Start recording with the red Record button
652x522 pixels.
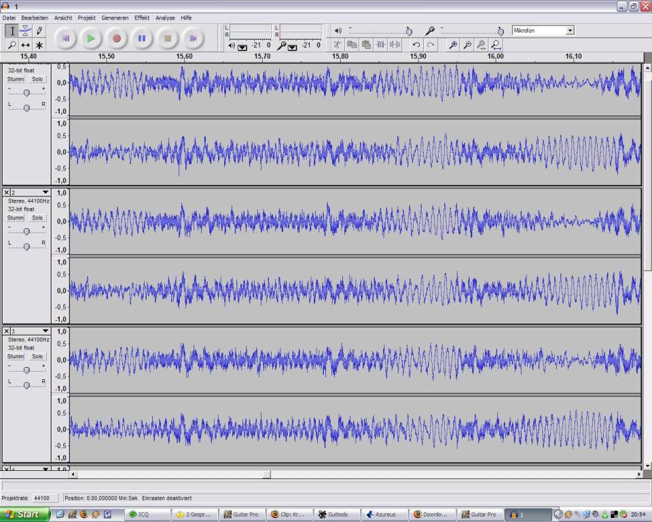(x=116, y=38)
